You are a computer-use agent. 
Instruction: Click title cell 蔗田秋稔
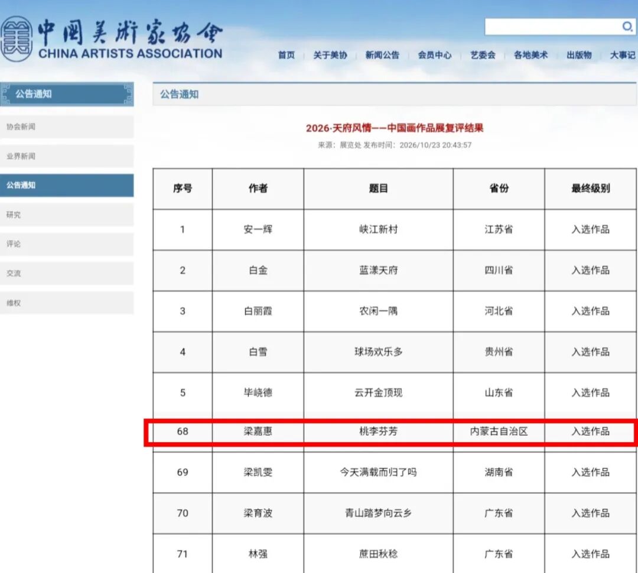(379, 554)
